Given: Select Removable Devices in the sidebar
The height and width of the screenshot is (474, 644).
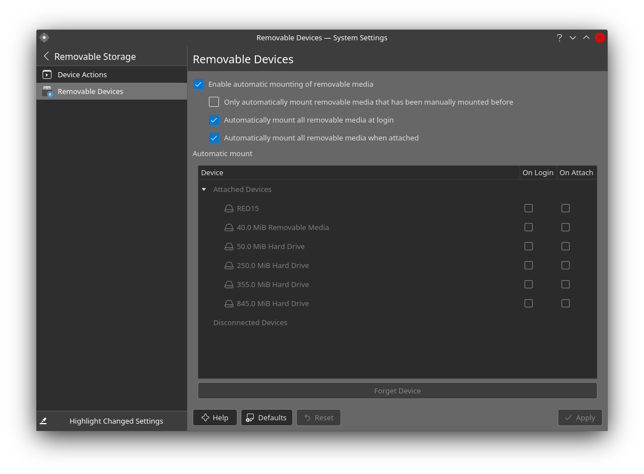Looking at the screenshot, I should click(x=90, y=91).
